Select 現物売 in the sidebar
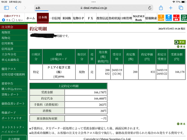187x140 pixels. [x=6, y=38]
